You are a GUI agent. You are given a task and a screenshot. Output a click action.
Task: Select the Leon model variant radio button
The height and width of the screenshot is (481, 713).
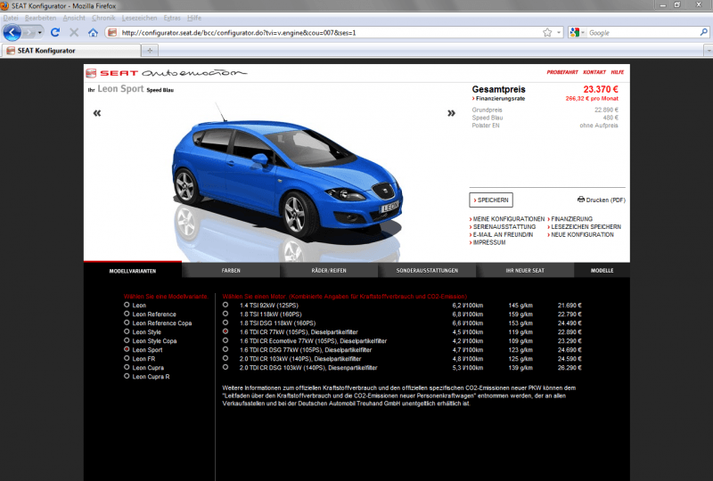click(x=127, y=305)
